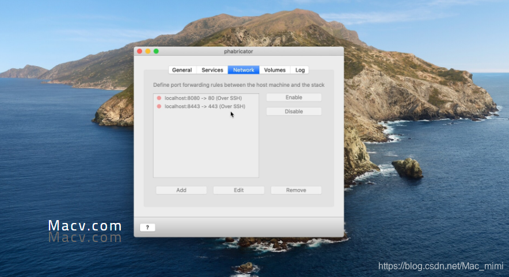Screen dimensions: 509x277
Task: Close the phabricator window
Action: (139, 51)
